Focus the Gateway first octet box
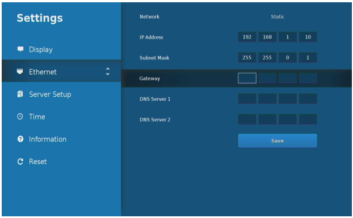 (247, 78)
